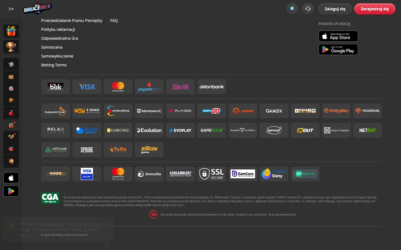Open Polityka reklamacji link
Viewport: 401px width, 250px height.
coord(58,29)
